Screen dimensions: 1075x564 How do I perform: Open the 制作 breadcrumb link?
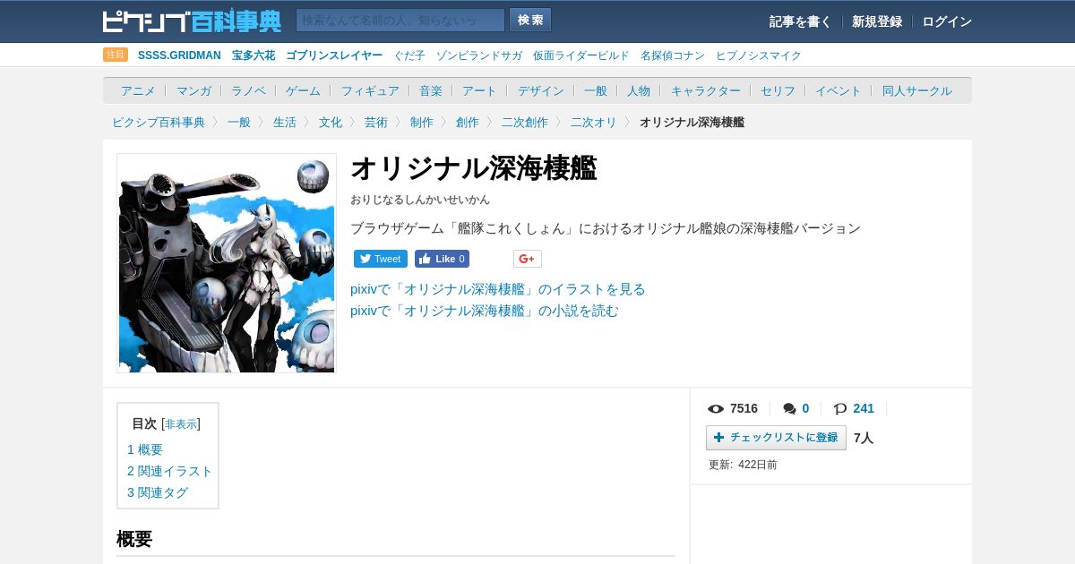point(422,122)
